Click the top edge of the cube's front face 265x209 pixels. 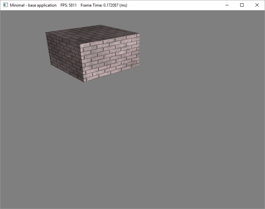tap(109, 39)
